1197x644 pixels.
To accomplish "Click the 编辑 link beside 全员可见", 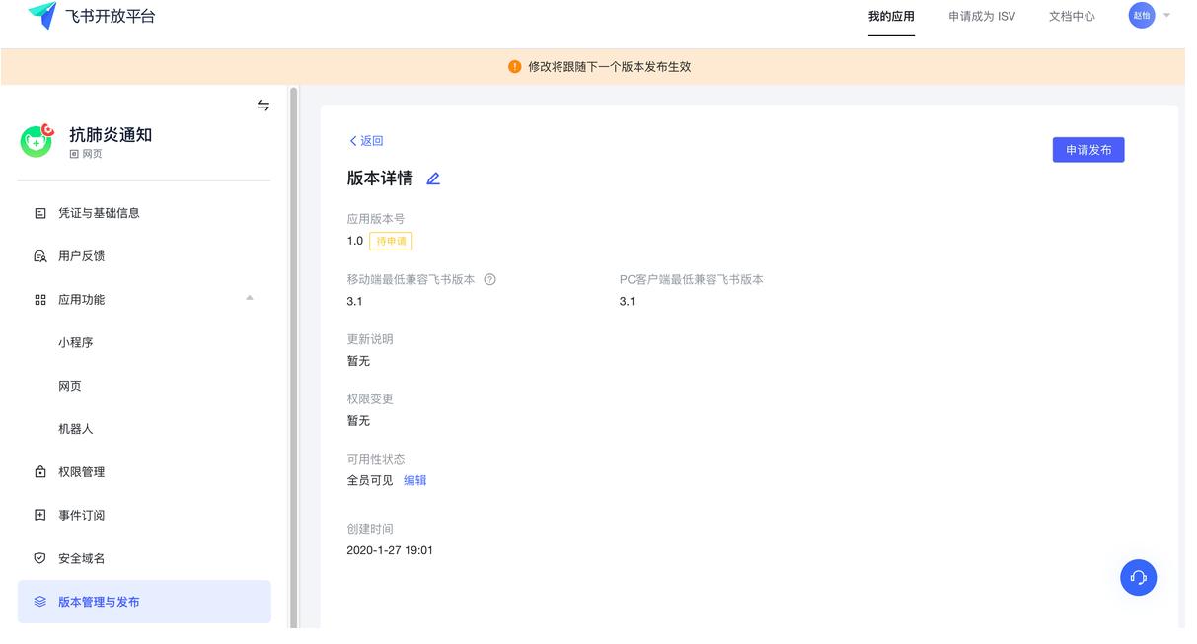I will (x=415, y=480).
